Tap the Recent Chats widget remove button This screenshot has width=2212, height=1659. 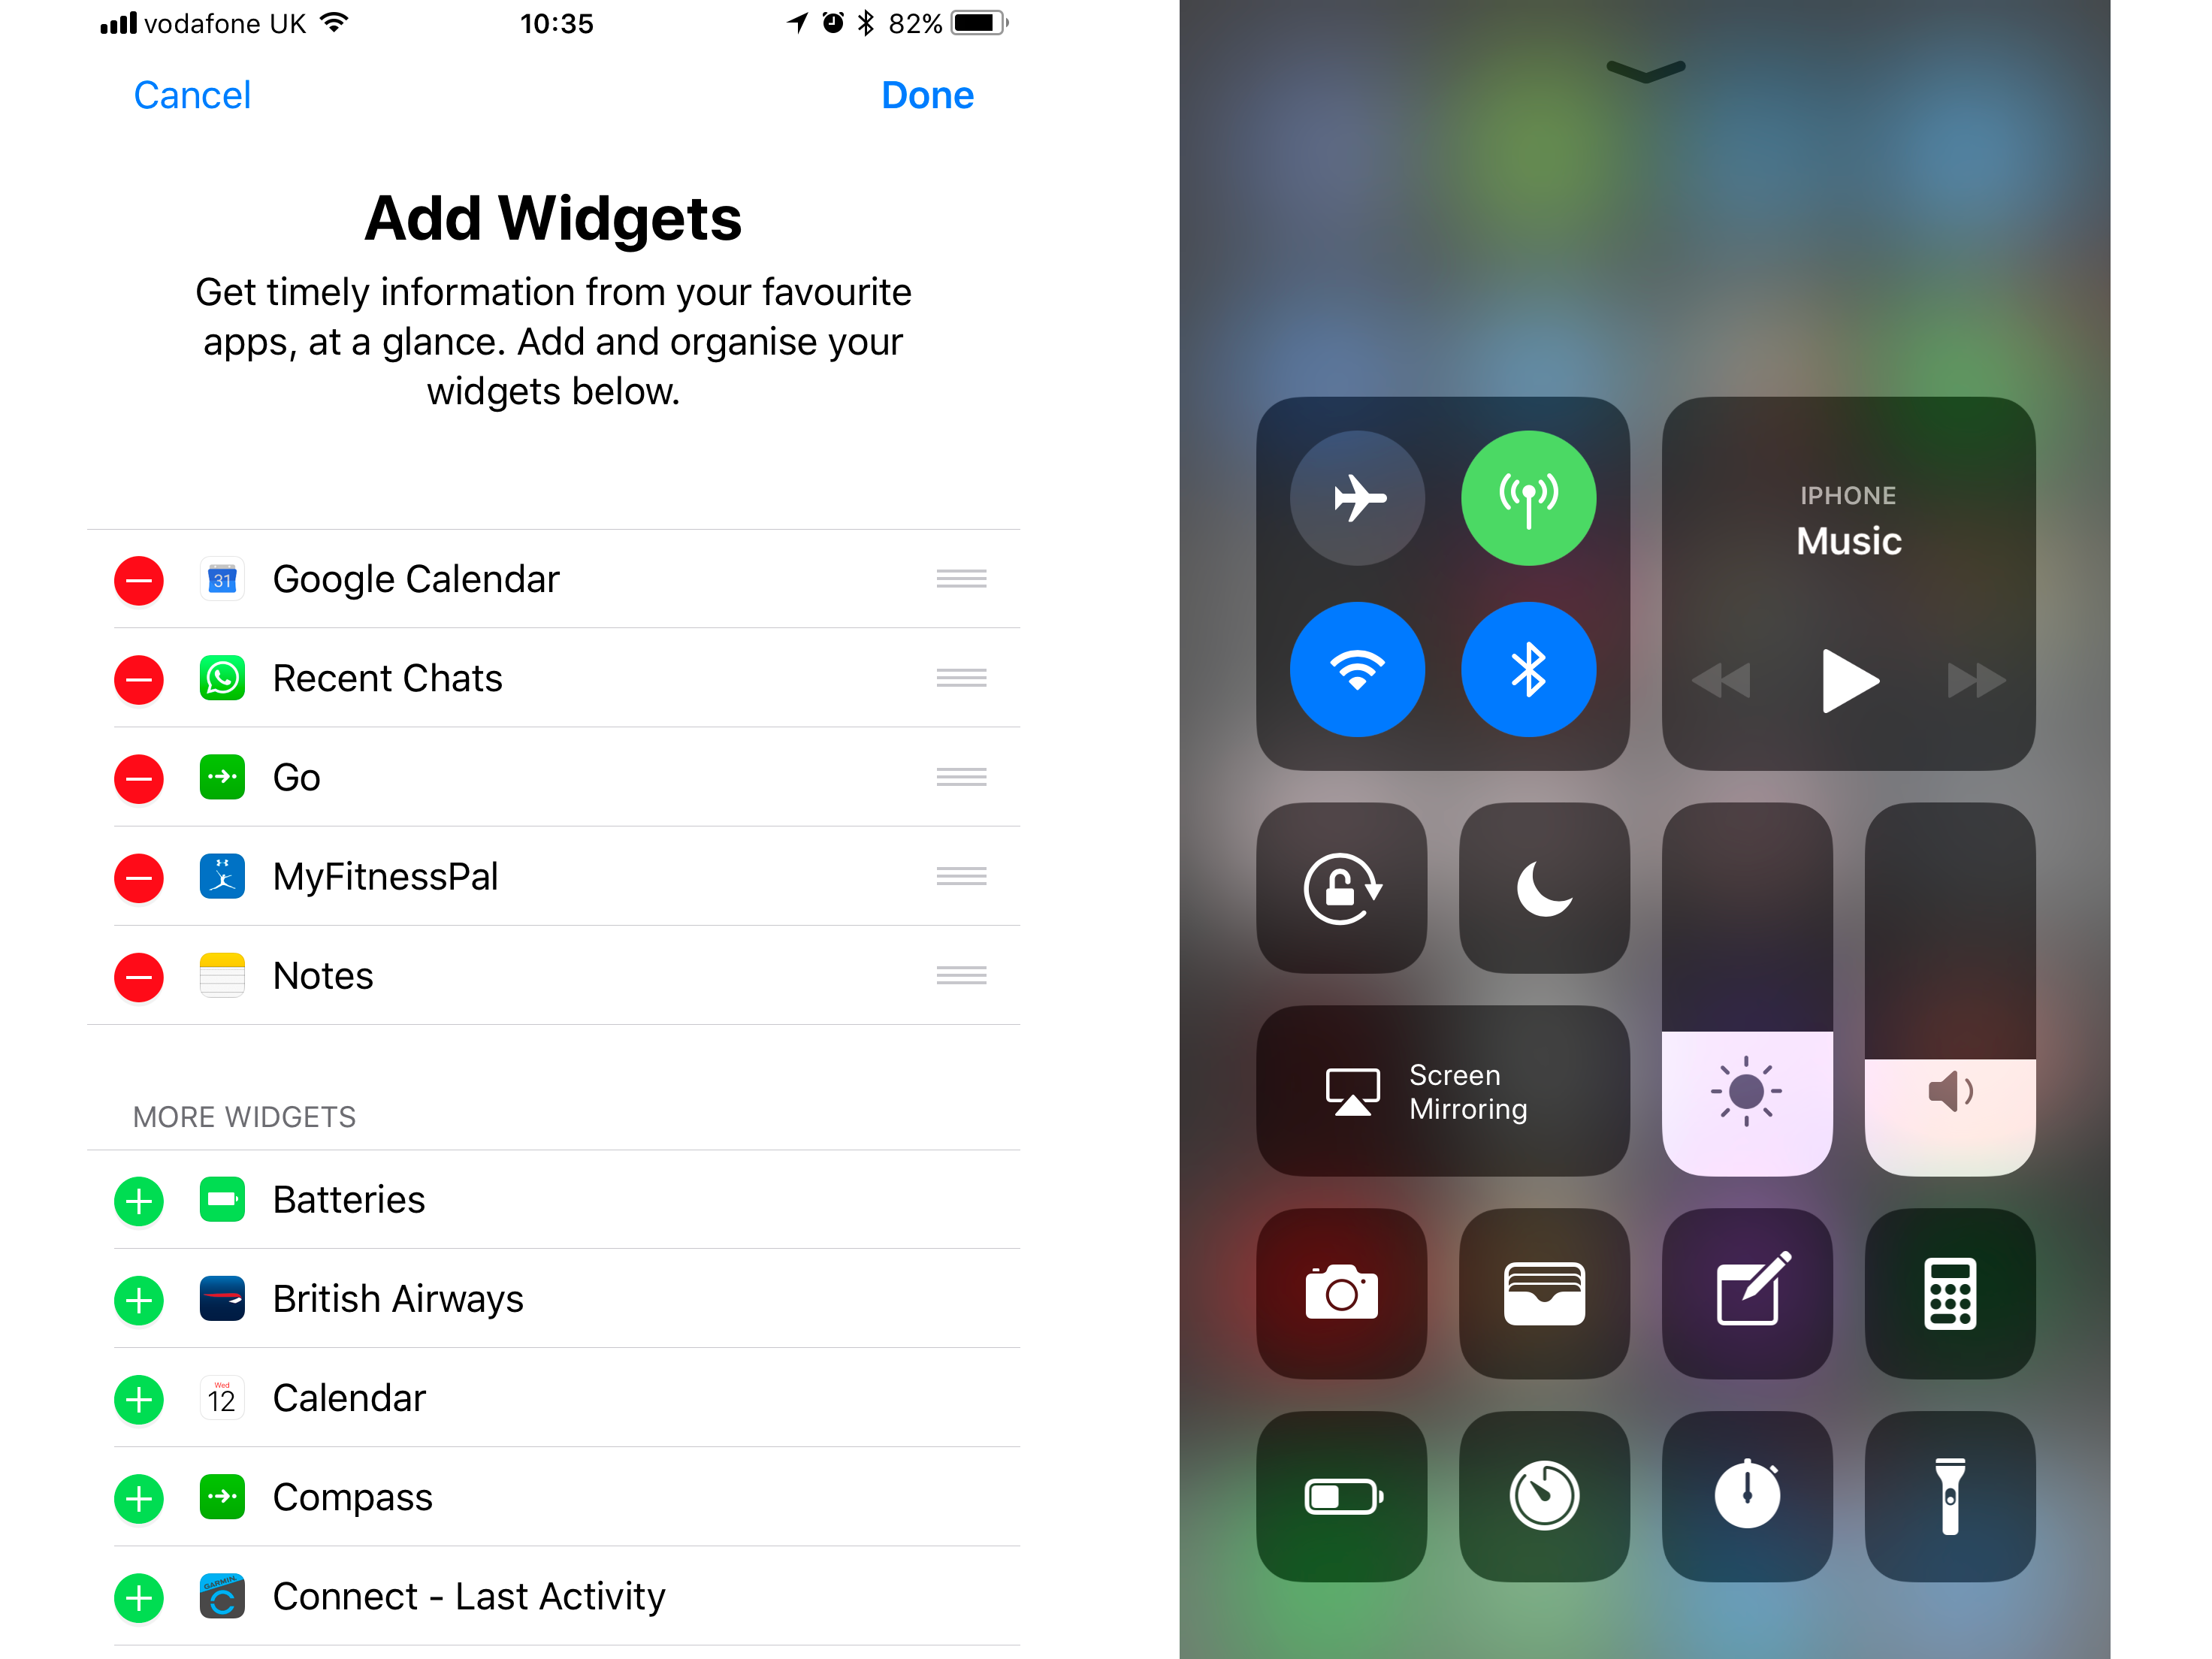pyautogui.click(x=139, y=678)
